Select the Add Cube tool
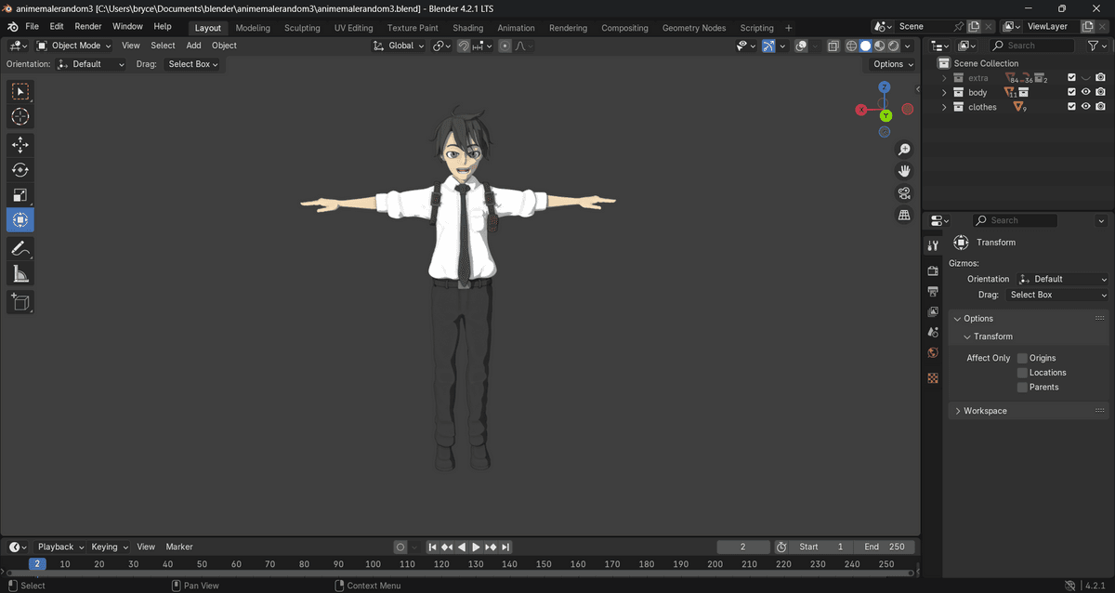This screenshot has height=593, width=1115. 20,302
